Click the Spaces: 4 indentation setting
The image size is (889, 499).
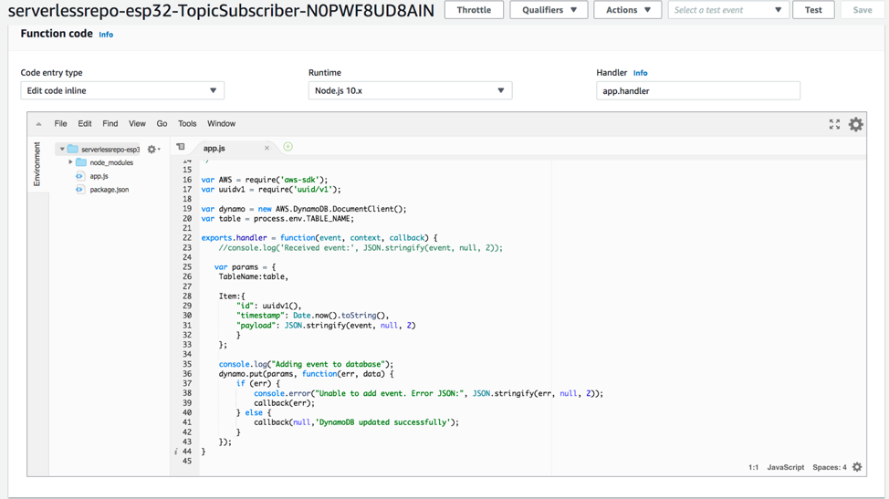coord(829,467)
